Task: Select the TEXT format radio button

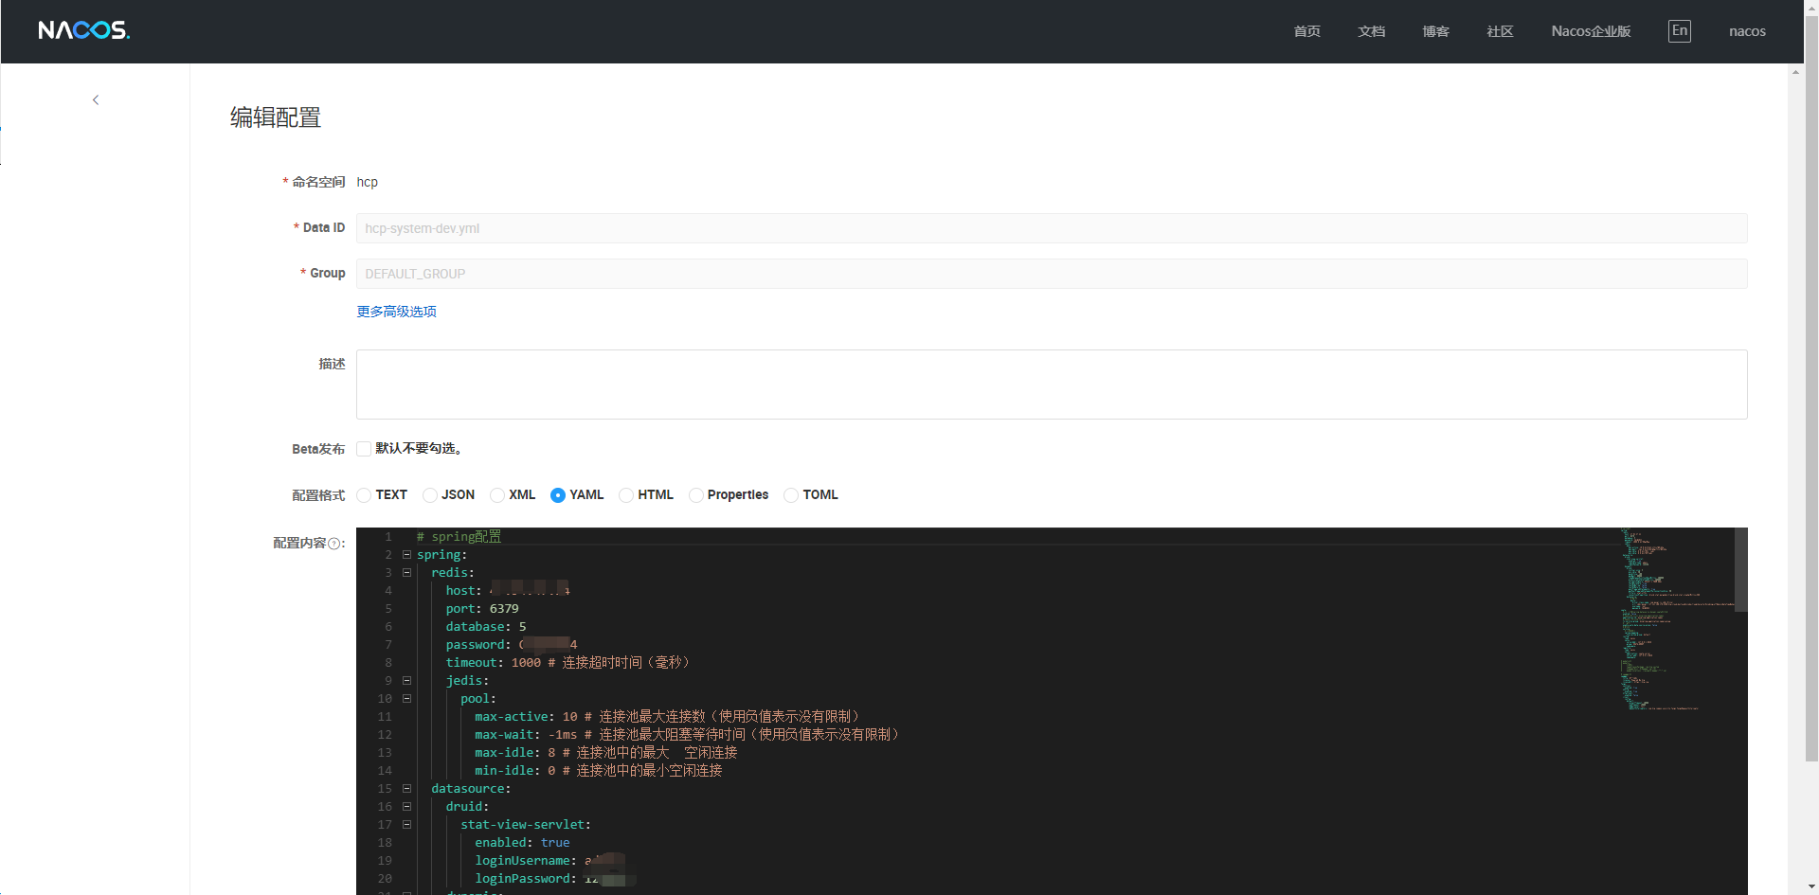Action: [364, 495]
